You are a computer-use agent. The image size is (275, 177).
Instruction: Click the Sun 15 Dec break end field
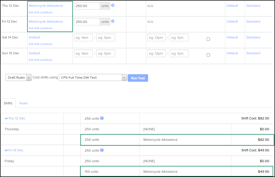pyautogui.click(x=179, y=53)
